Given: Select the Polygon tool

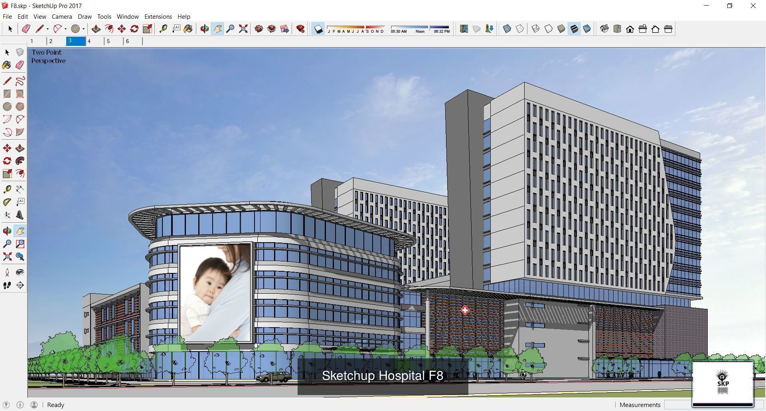Looking at the screenshot, I should 20,107.
